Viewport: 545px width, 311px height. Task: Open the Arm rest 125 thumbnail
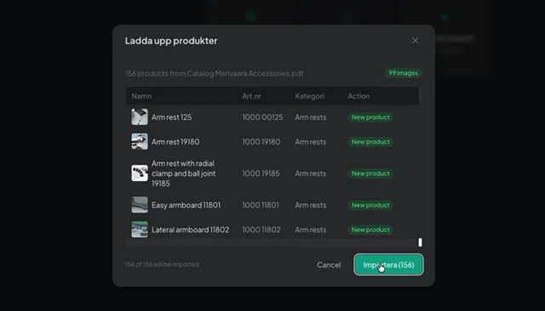coord(140,117)
